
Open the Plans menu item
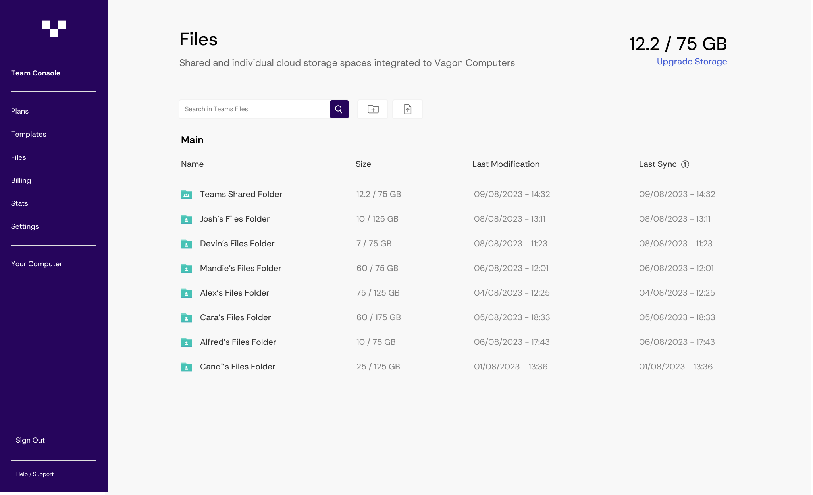pos(20,111)
